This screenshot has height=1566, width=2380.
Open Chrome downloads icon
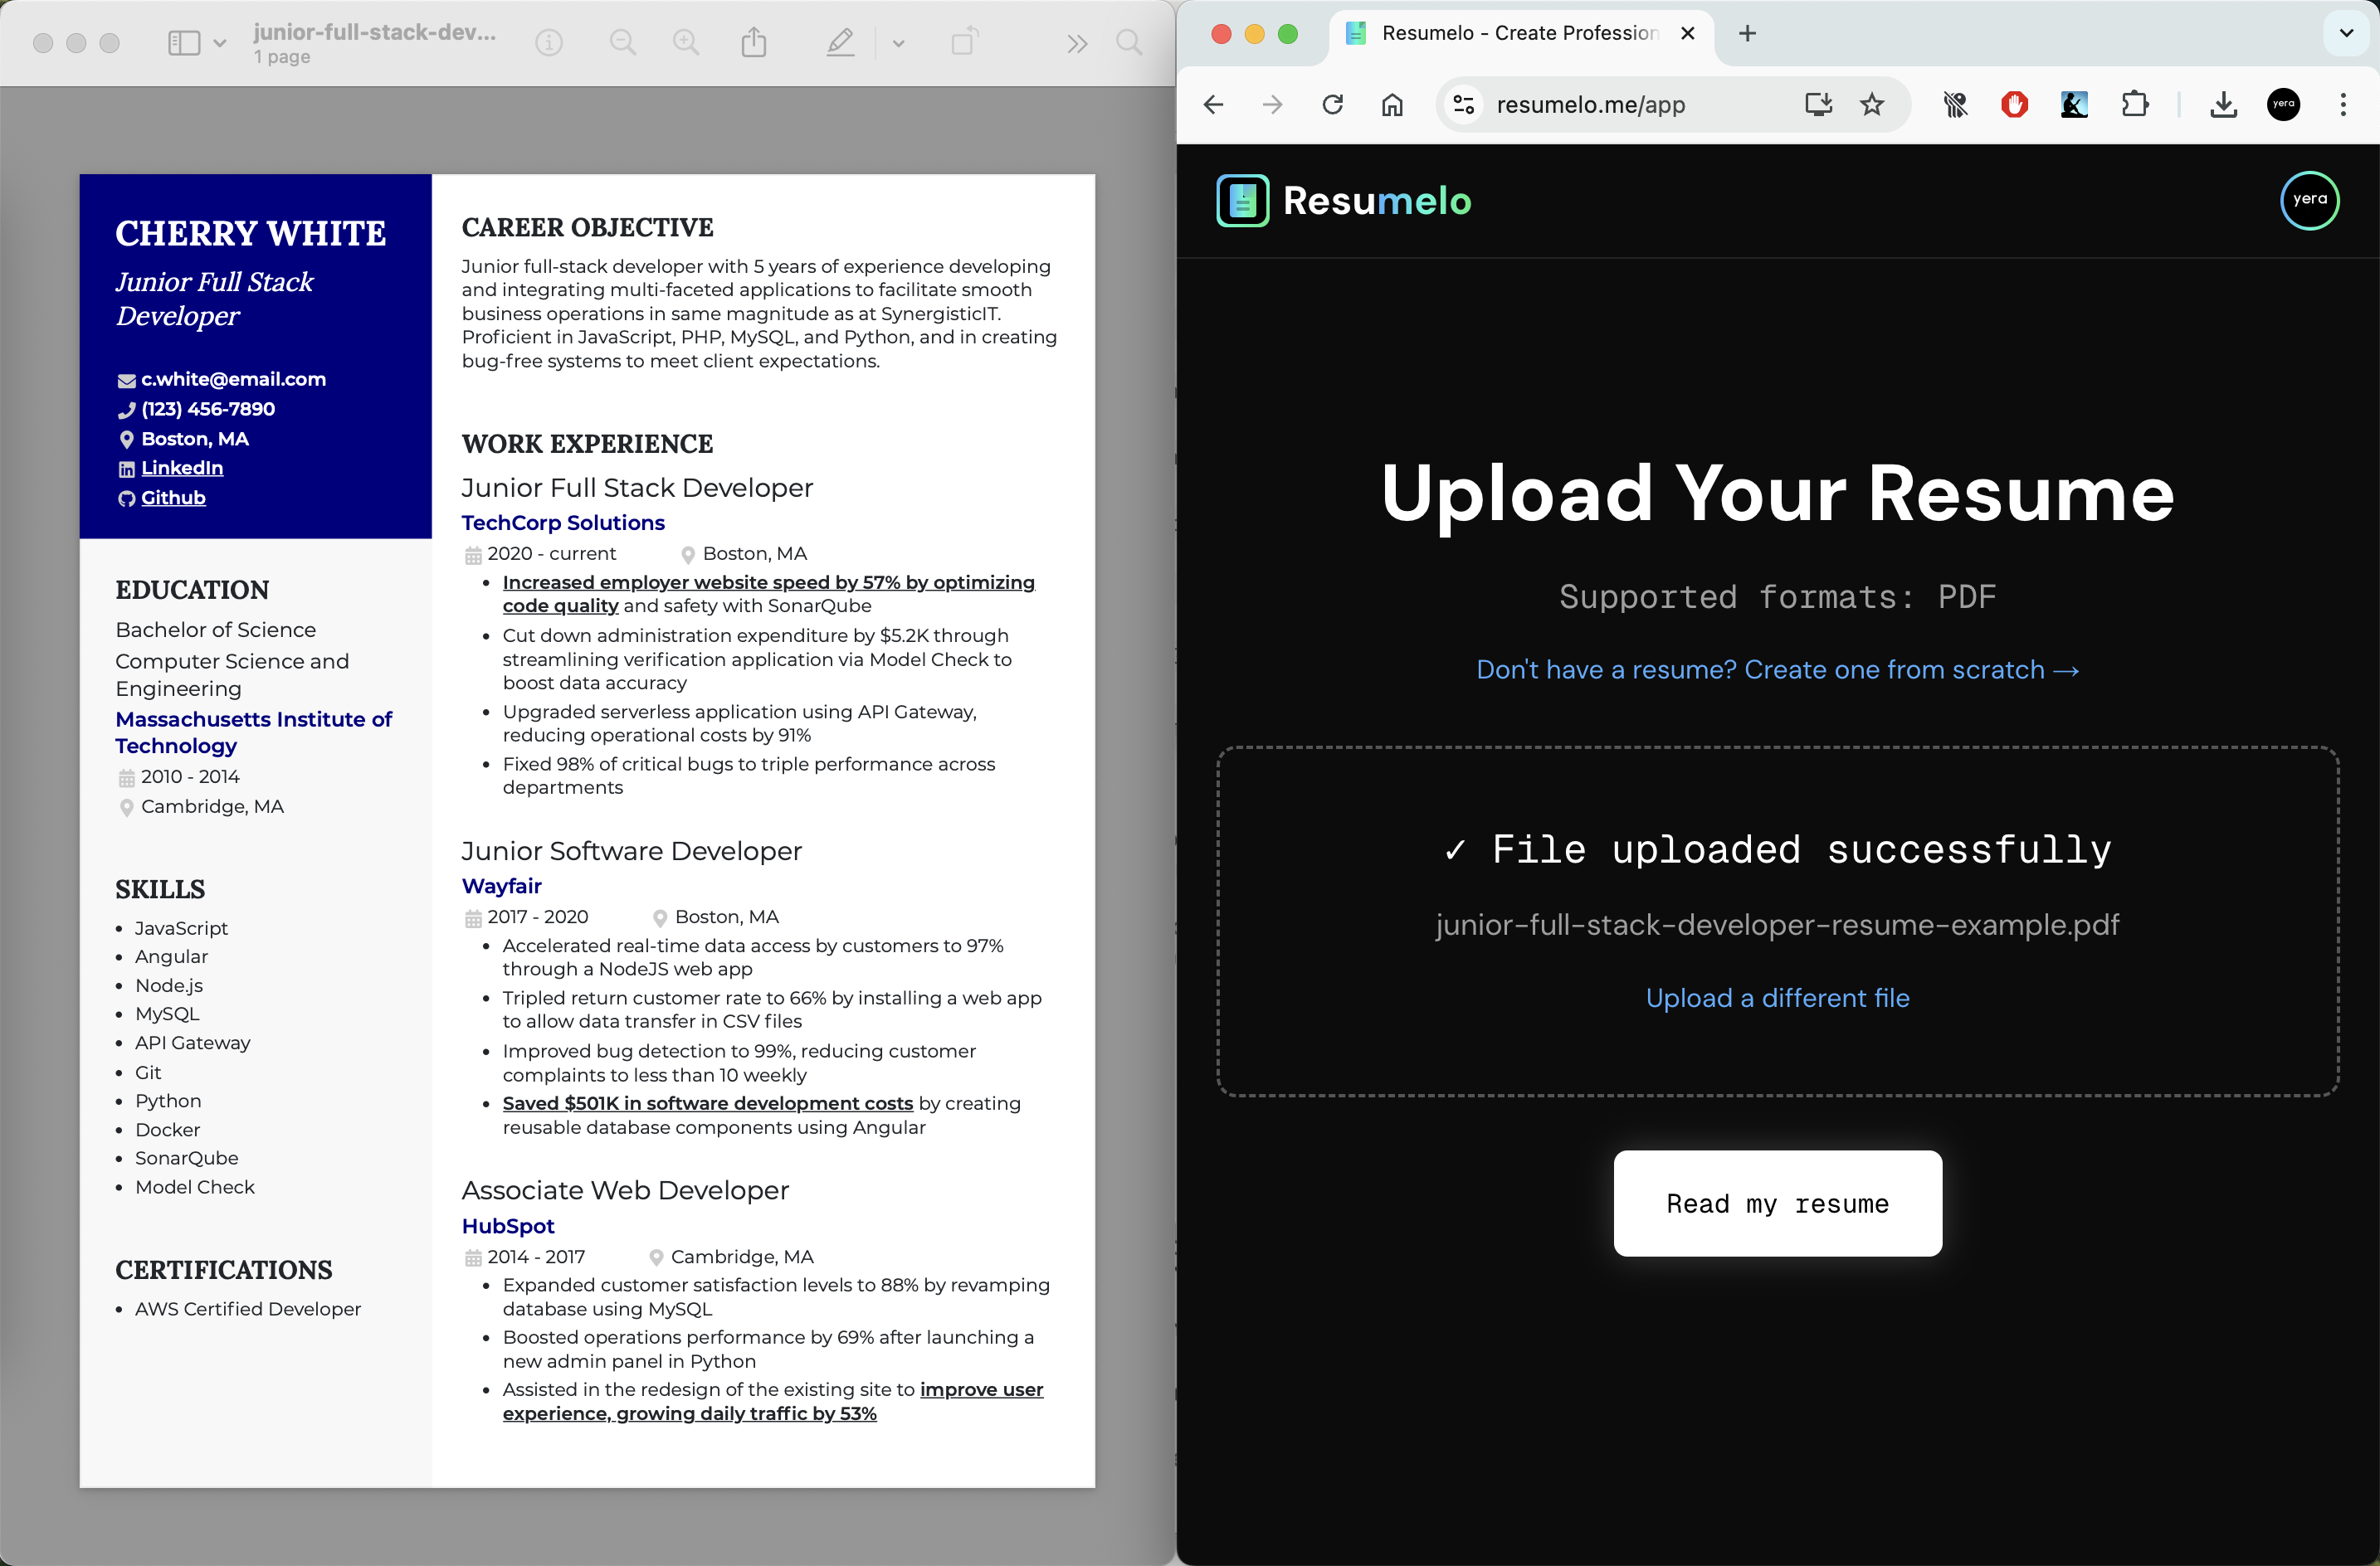(x=2223, y=104)
